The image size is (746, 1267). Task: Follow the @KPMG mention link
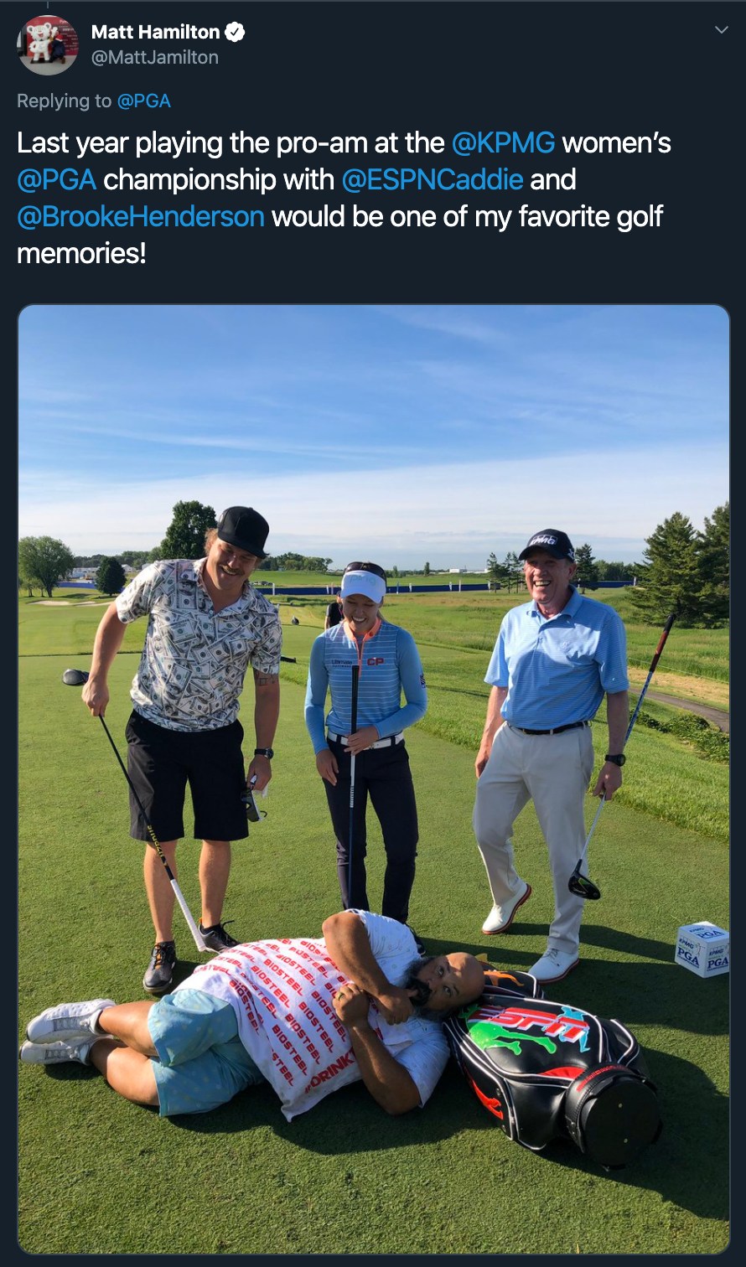tap(503, 143)
